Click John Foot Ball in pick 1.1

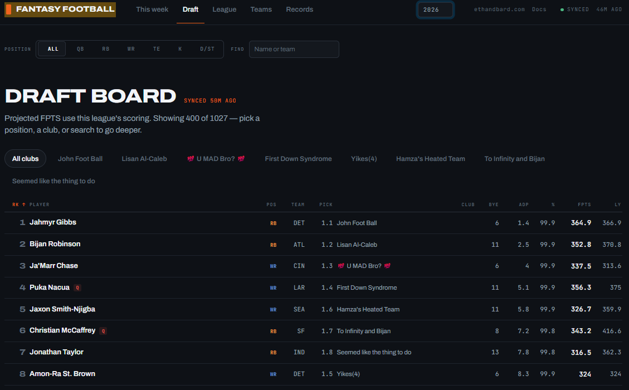tap(357, 223)
